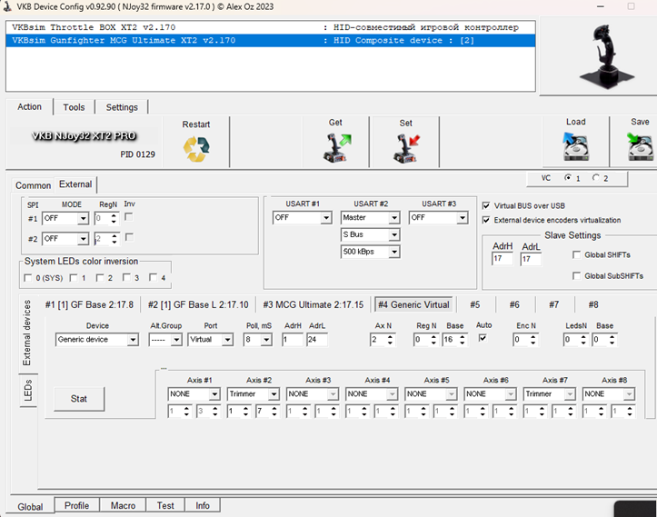Select VC radio option 1

568,178
